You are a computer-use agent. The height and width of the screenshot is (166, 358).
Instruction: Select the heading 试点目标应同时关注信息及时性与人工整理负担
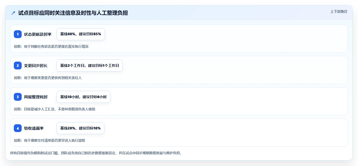(x=73, y=13)
